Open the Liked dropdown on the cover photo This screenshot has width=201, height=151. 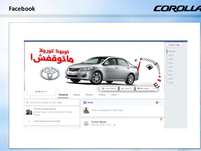(127, 89)
